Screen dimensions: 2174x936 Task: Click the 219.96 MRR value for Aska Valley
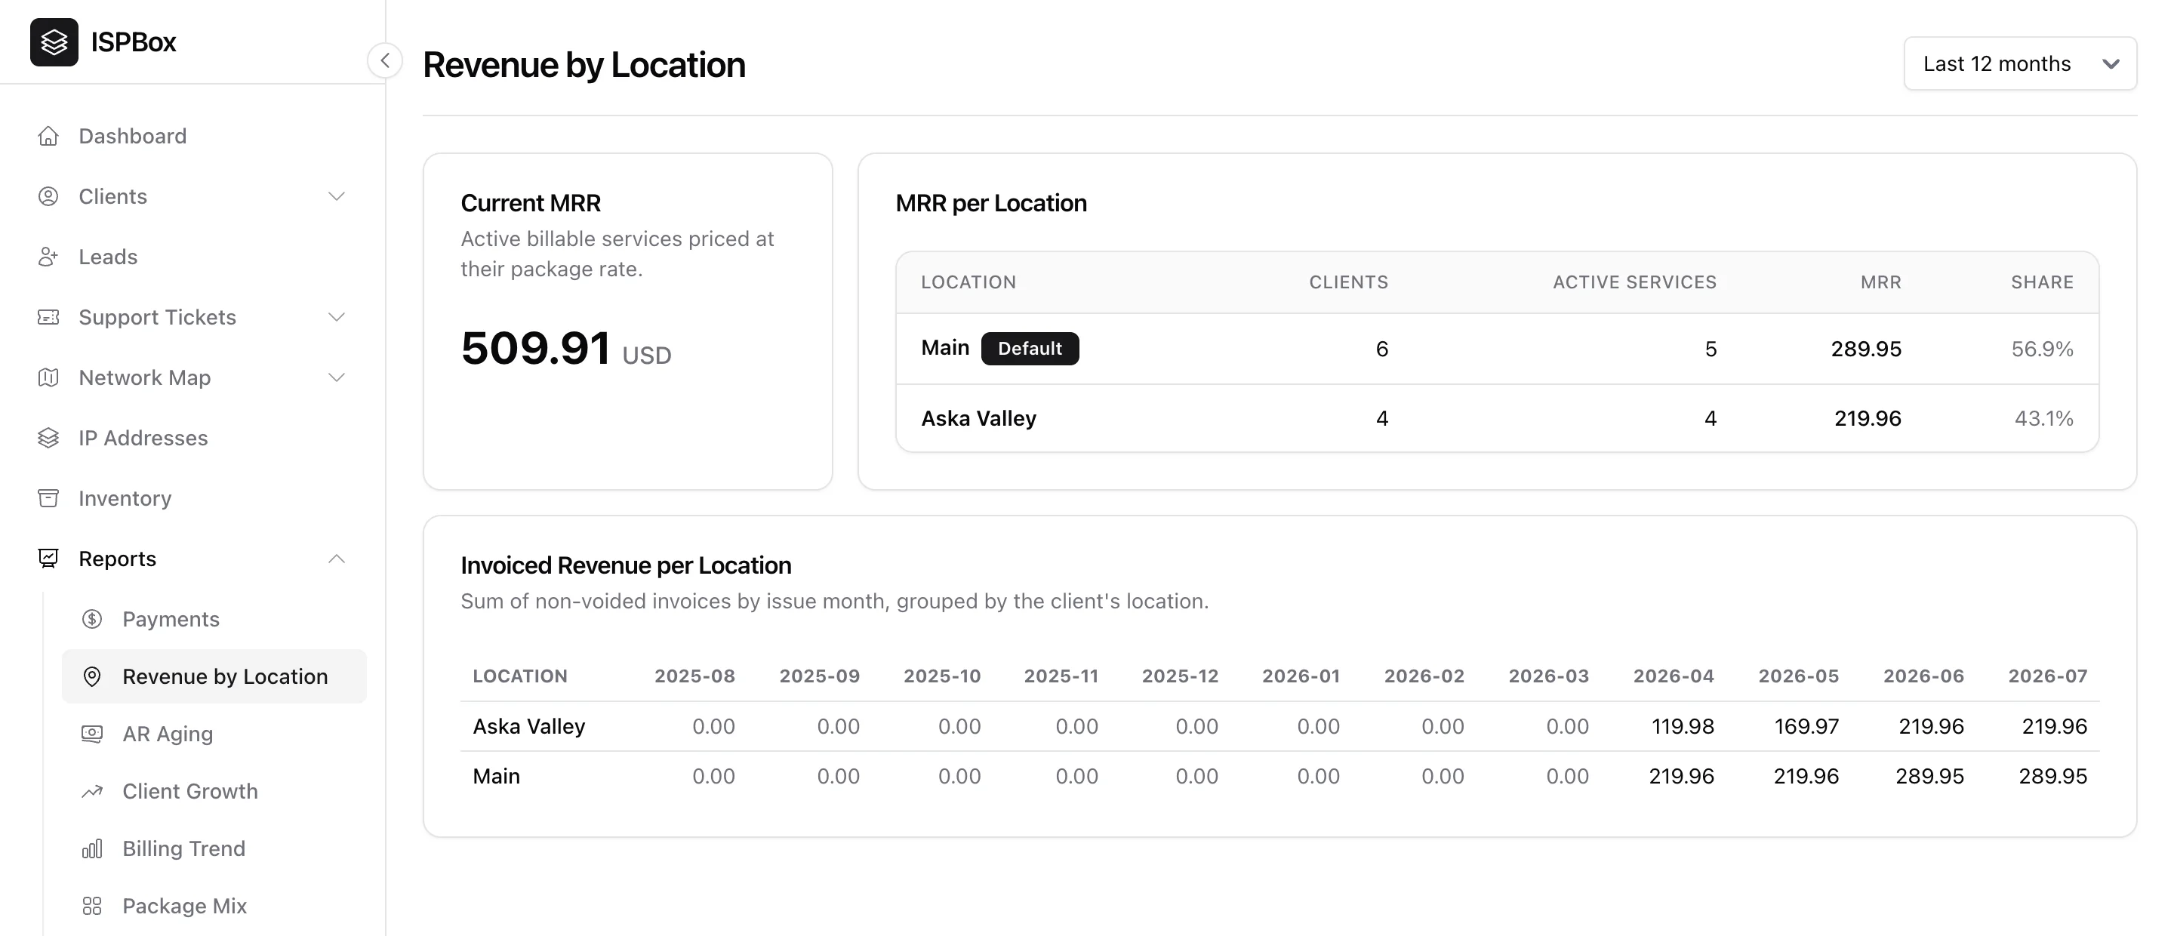point(1868,417)
